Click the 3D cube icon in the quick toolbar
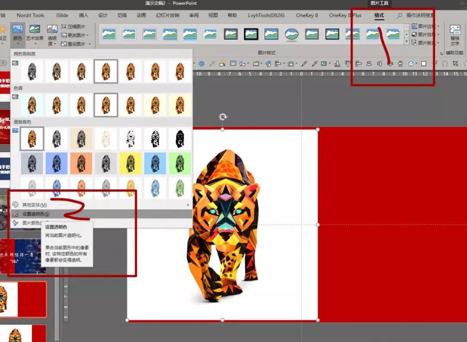Screen dimensions: 467x342 click(411, 64)
